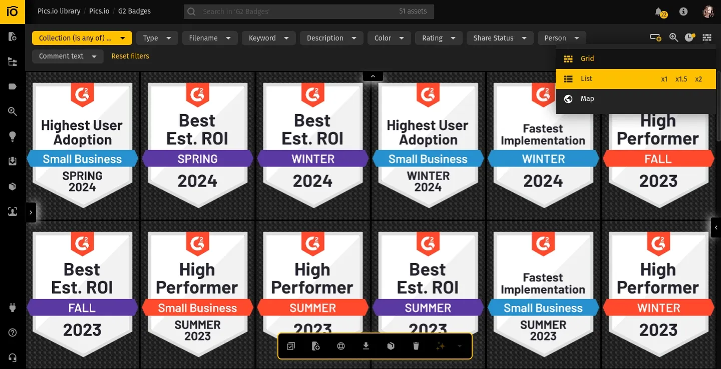The width and height of the screenshot is (721, 369).
Task: Open saved searches in the sidebar
Action: point(13,111)
